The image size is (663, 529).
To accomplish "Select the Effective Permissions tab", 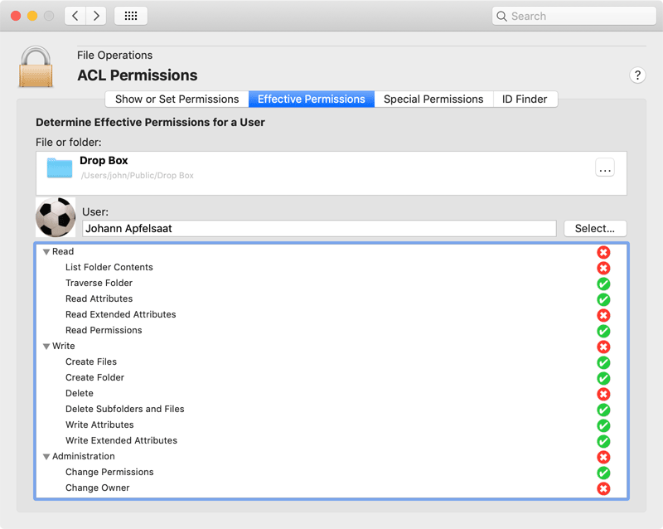I will [312, 99].
